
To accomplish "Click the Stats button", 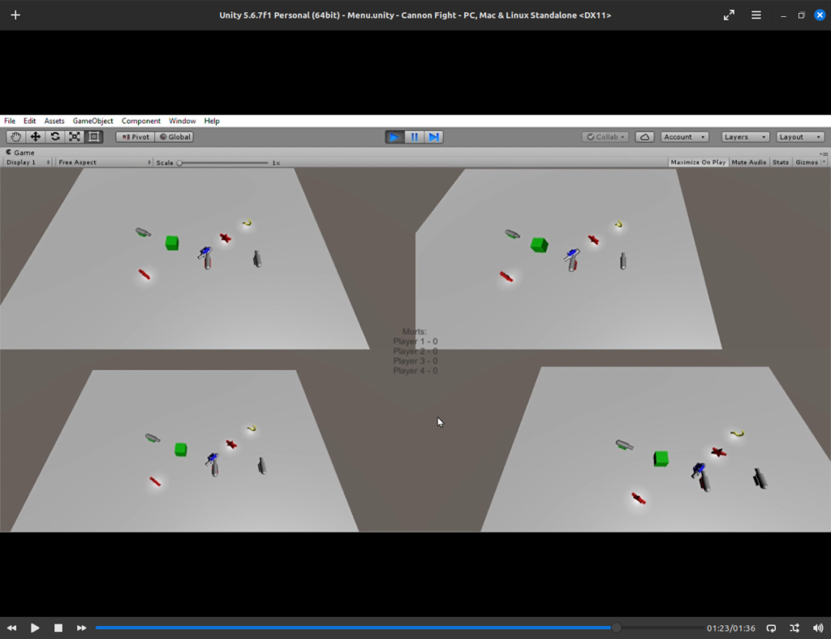I will point(781,162).
